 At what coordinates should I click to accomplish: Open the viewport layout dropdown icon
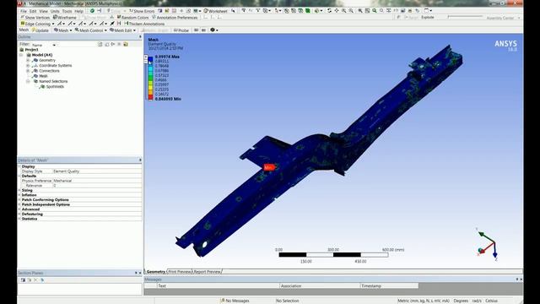[x=428, y=11]
